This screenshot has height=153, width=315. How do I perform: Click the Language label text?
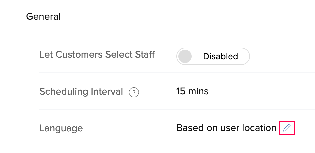[61, 128]
